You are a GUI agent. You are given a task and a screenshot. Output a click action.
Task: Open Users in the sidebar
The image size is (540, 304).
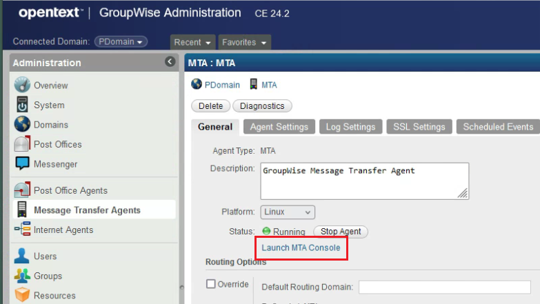[x=45, y=256]
